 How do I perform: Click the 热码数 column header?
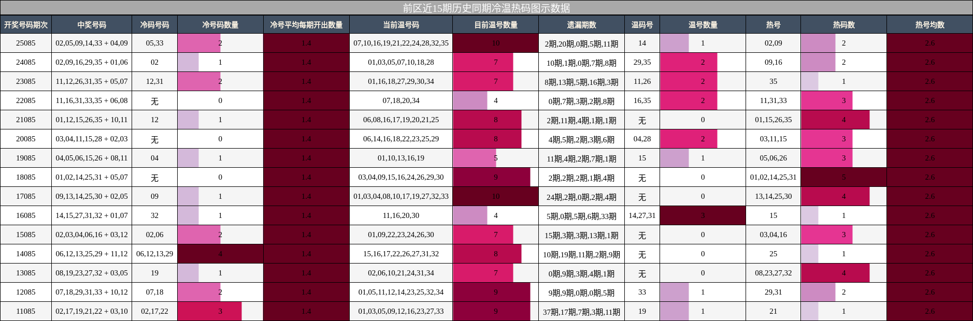coord(843,25)
